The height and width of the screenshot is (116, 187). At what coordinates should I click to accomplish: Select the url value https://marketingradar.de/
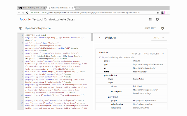click(x=144, y=68)
